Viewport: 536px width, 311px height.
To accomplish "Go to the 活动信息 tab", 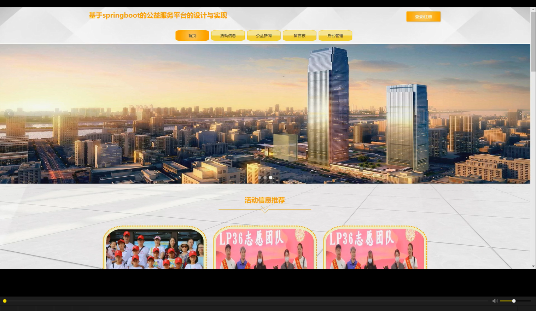I will click(x=228, y=36).
